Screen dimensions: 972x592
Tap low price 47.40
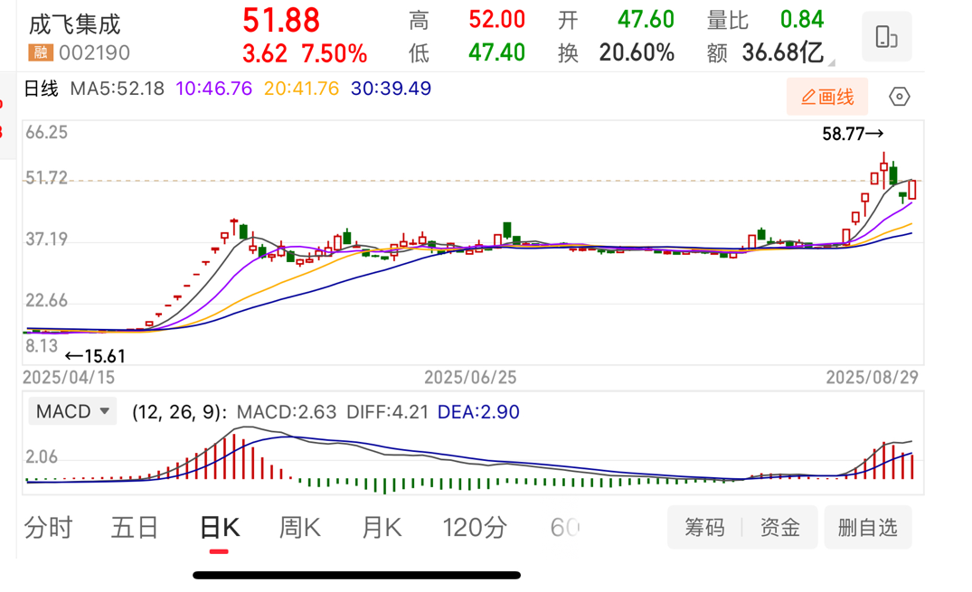pyautogui.click(x=496, y=52)
